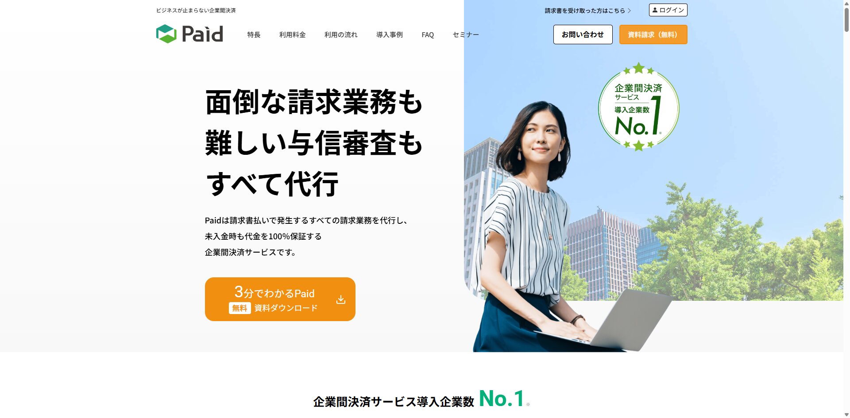Open the 特長 menu item

[x=254, y=35]
